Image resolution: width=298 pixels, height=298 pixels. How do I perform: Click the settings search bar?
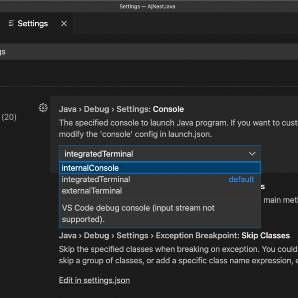(x=149, y=52)
